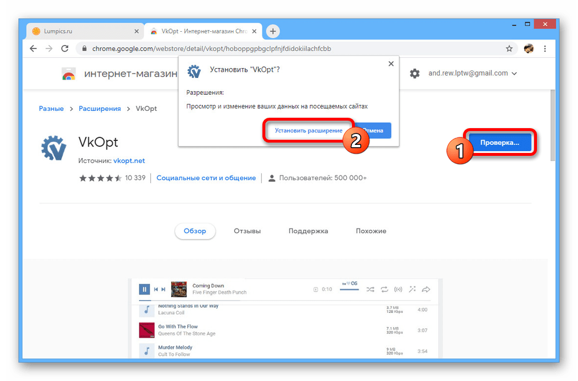Click the broadcast icon in preview player
This screenshot has width=578, height=381.
pyautogui.click(x=398, y=290)
